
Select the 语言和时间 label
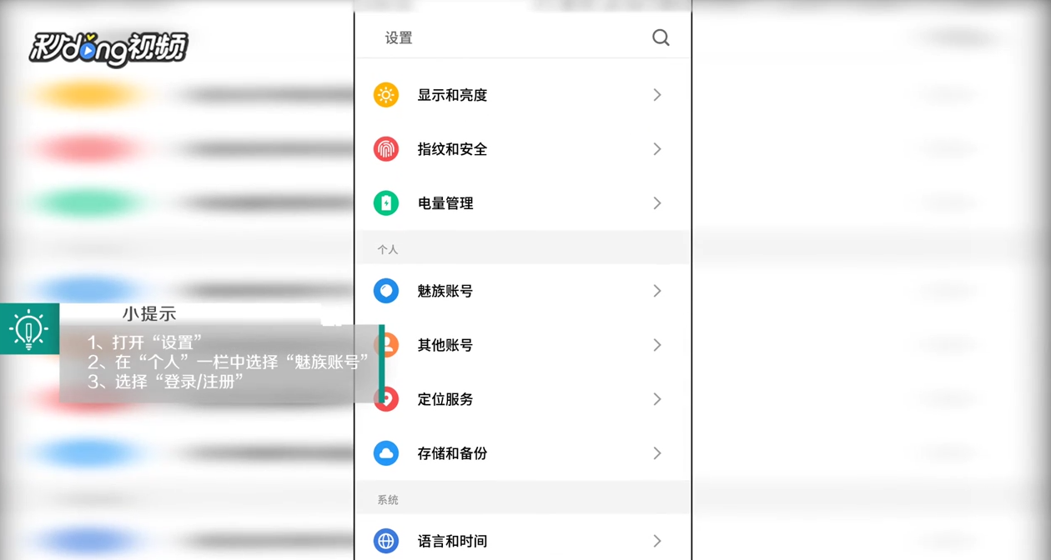452,541
